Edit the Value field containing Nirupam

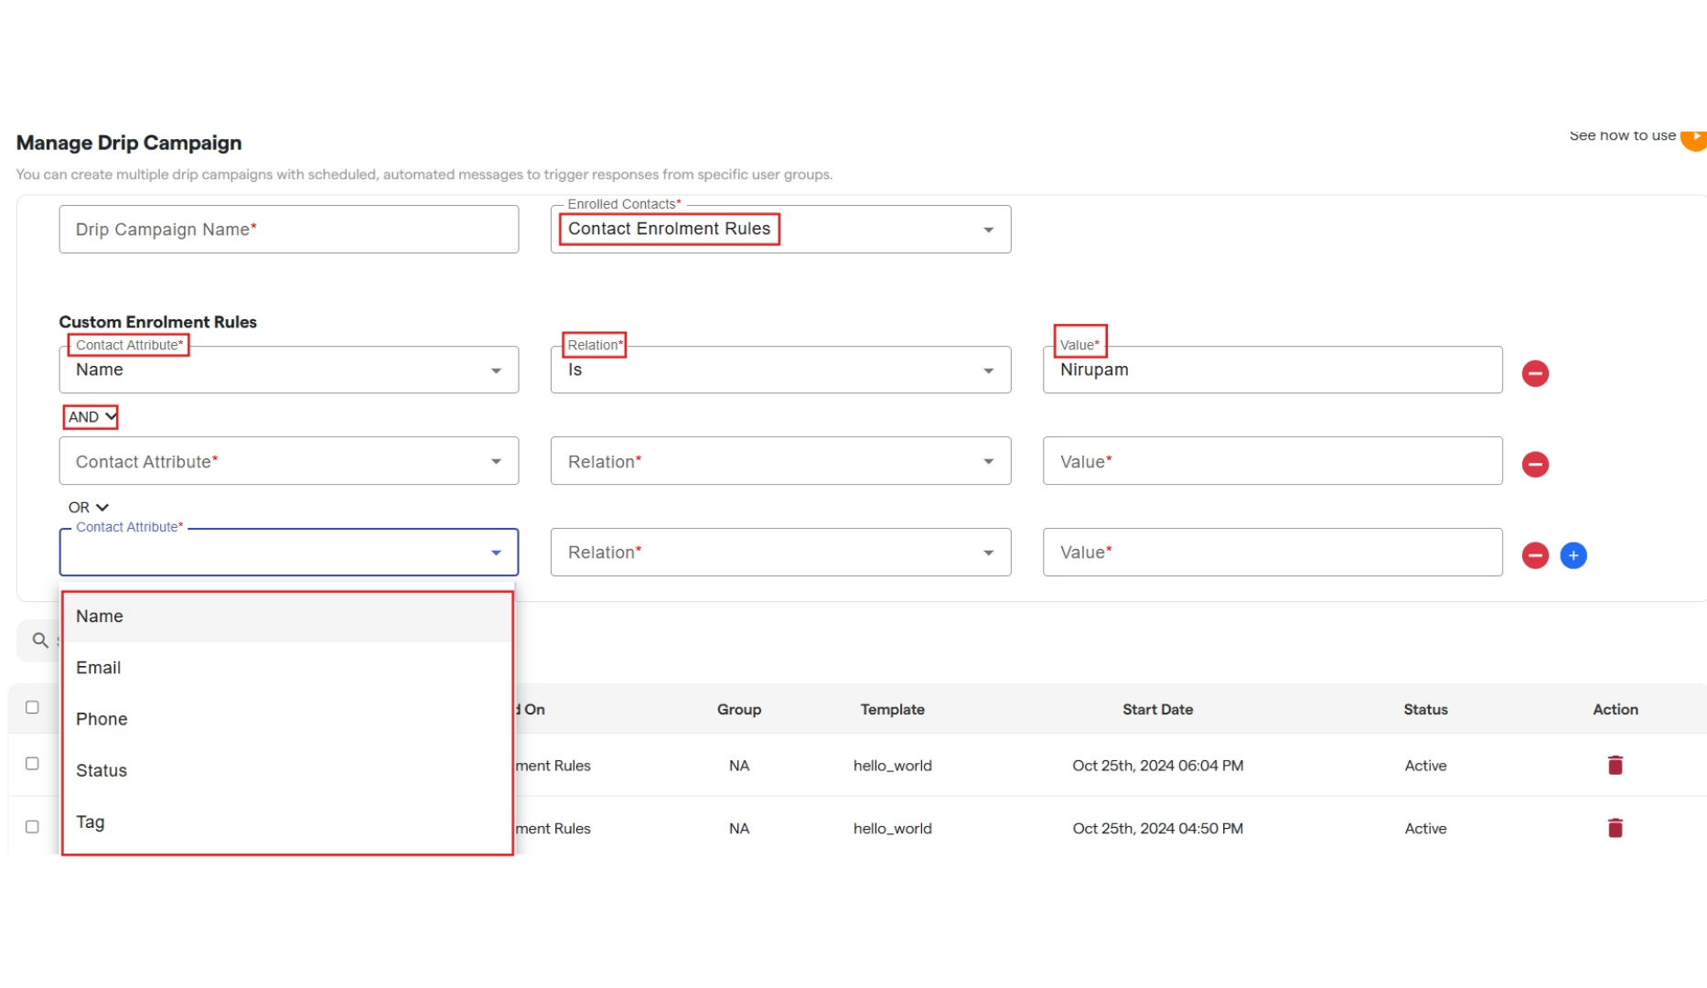1272,370
